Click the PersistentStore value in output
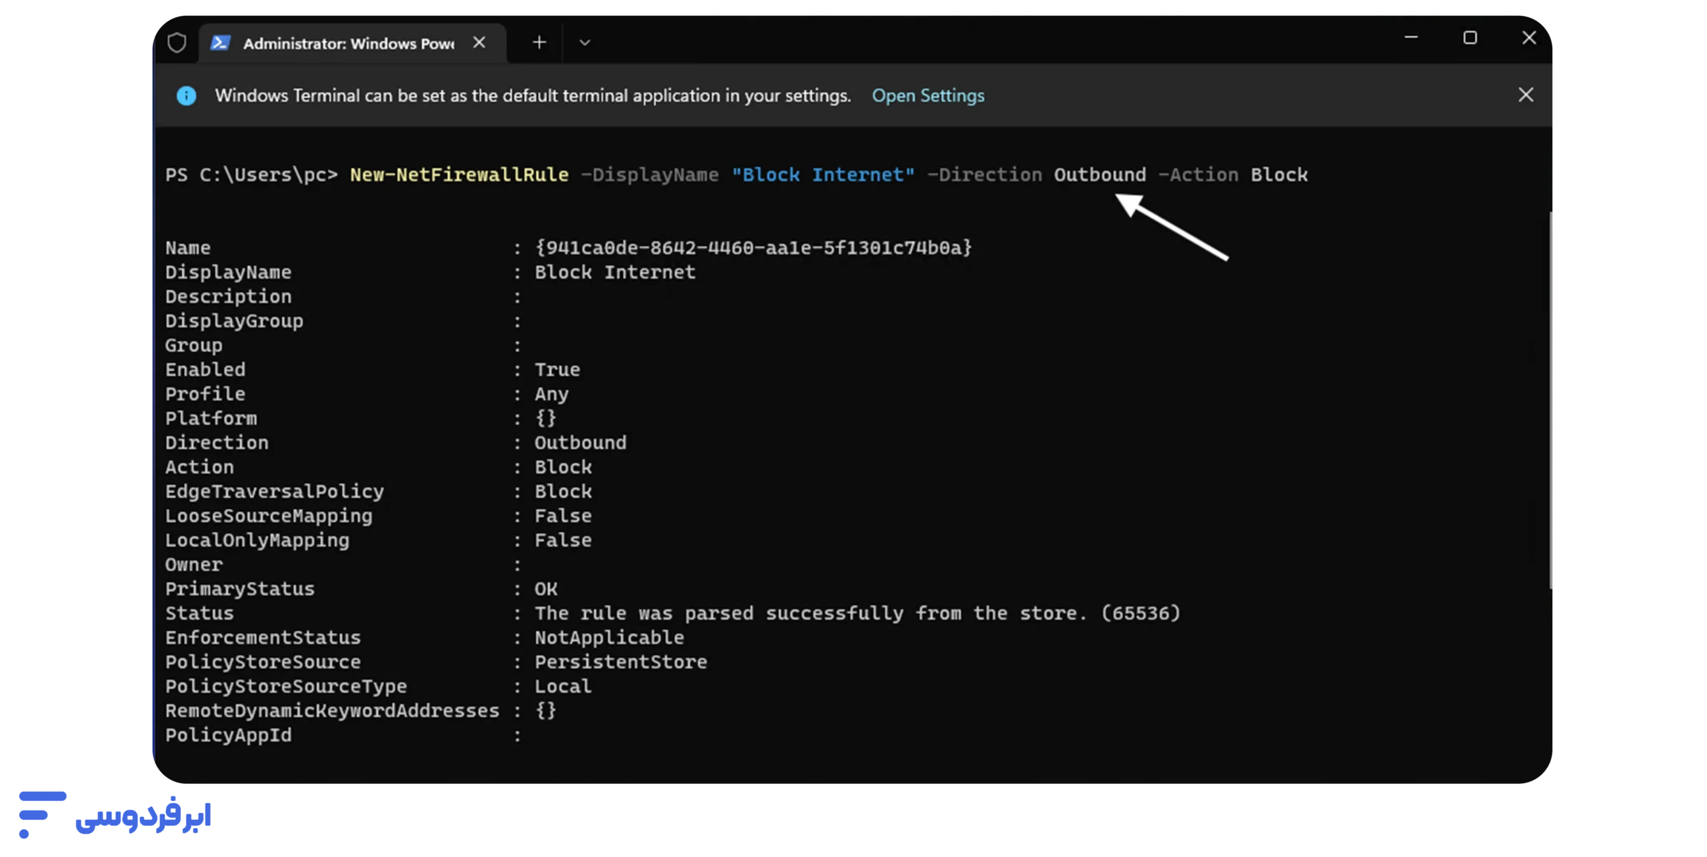1707x857 pixels. [620, 662]
